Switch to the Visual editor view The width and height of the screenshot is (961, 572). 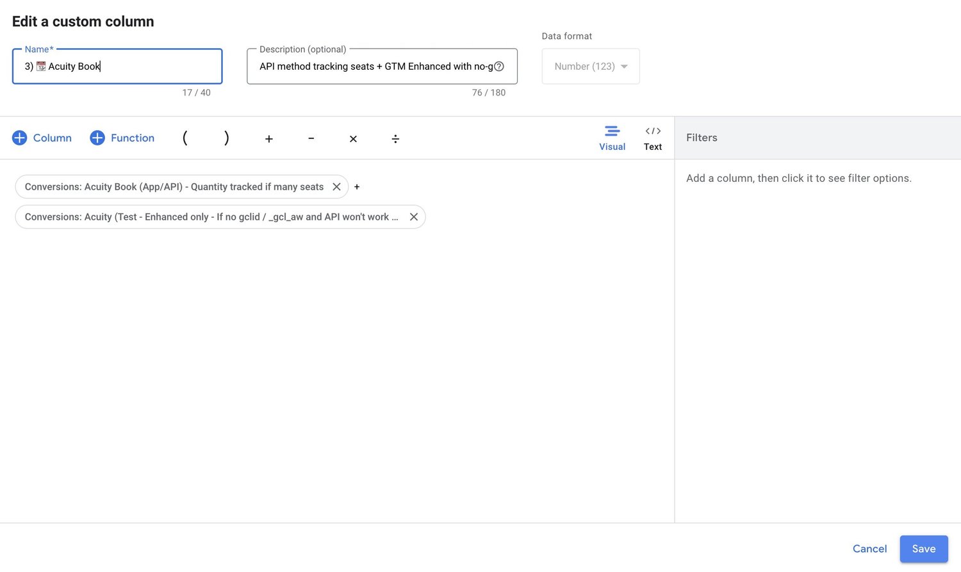[x=612, y=138]
